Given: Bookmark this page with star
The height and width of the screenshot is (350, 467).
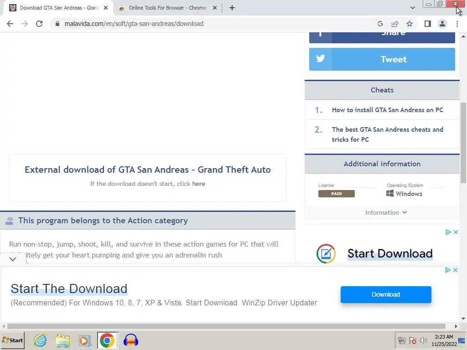Looking at the screenshot, I should 410,24.
